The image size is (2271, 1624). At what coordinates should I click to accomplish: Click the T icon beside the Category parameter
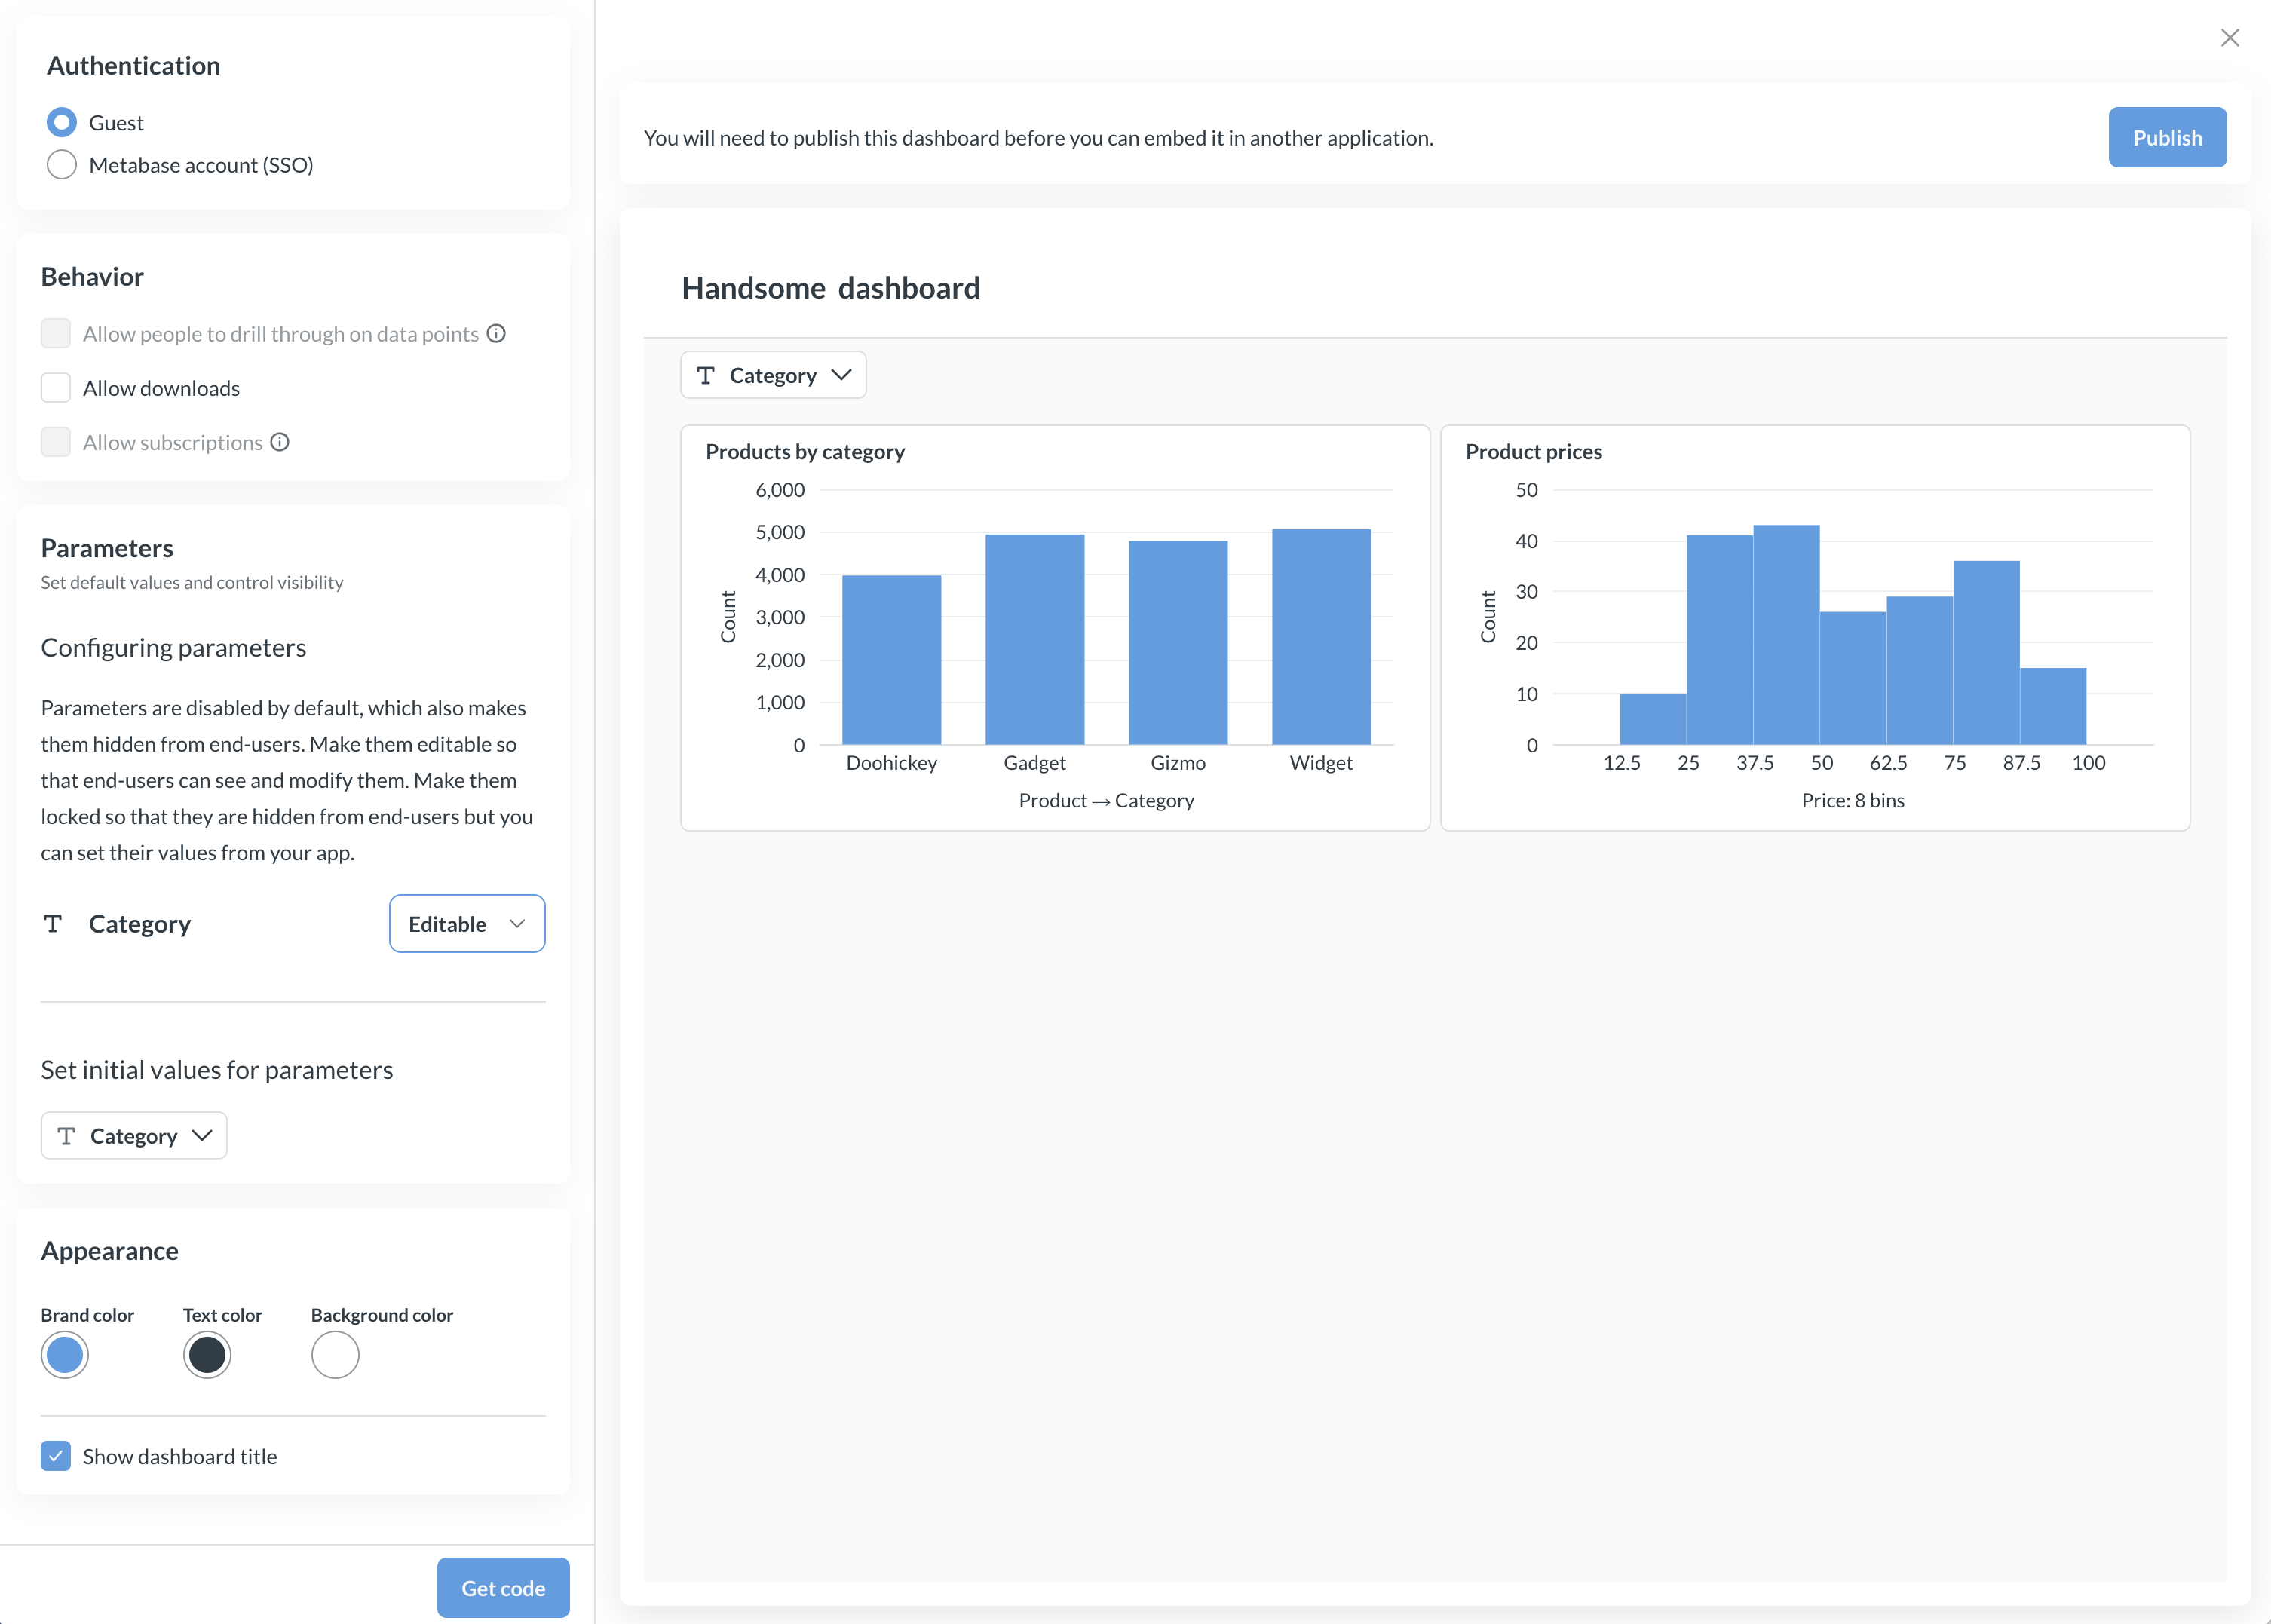coord(54,923)
